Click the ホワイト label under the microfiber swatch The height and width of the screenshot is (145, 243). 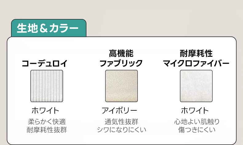tap(195, 110)
